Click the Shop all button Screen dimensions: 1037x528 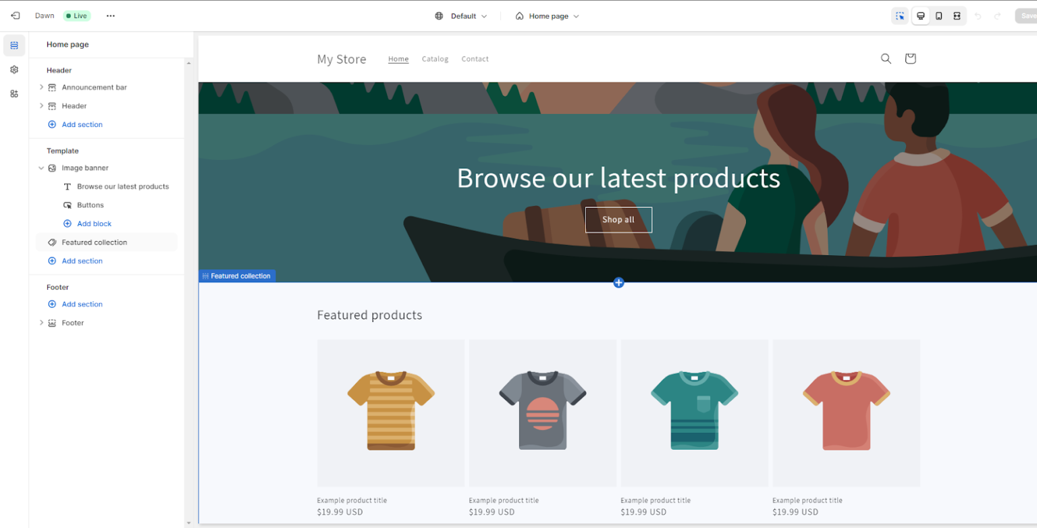[618, 219]
